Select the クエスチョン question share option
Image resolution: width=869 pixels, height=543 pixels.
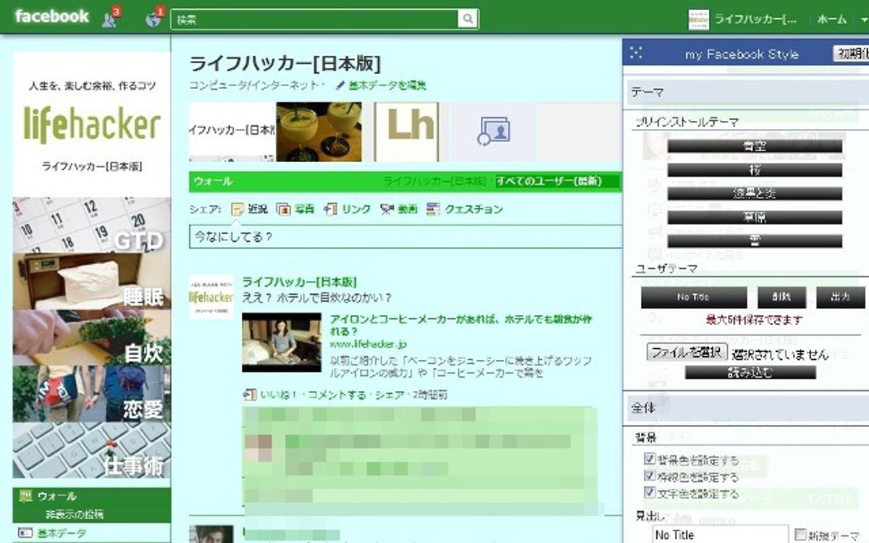click(x=464, y=209)
